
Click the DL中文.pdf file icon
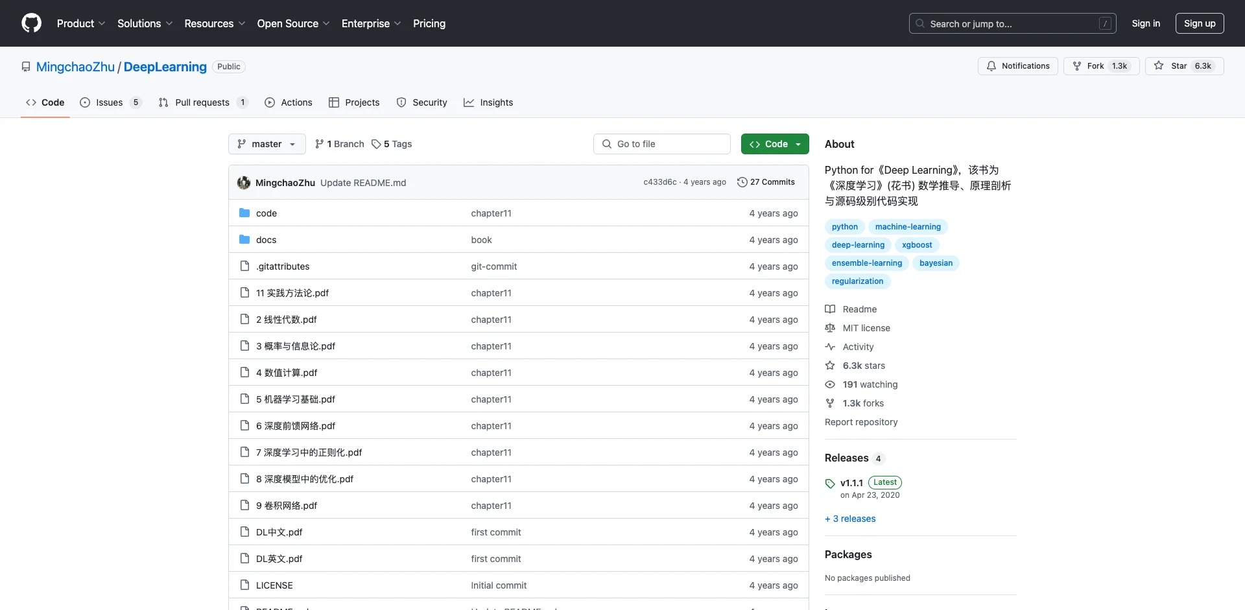pos(244,532)
